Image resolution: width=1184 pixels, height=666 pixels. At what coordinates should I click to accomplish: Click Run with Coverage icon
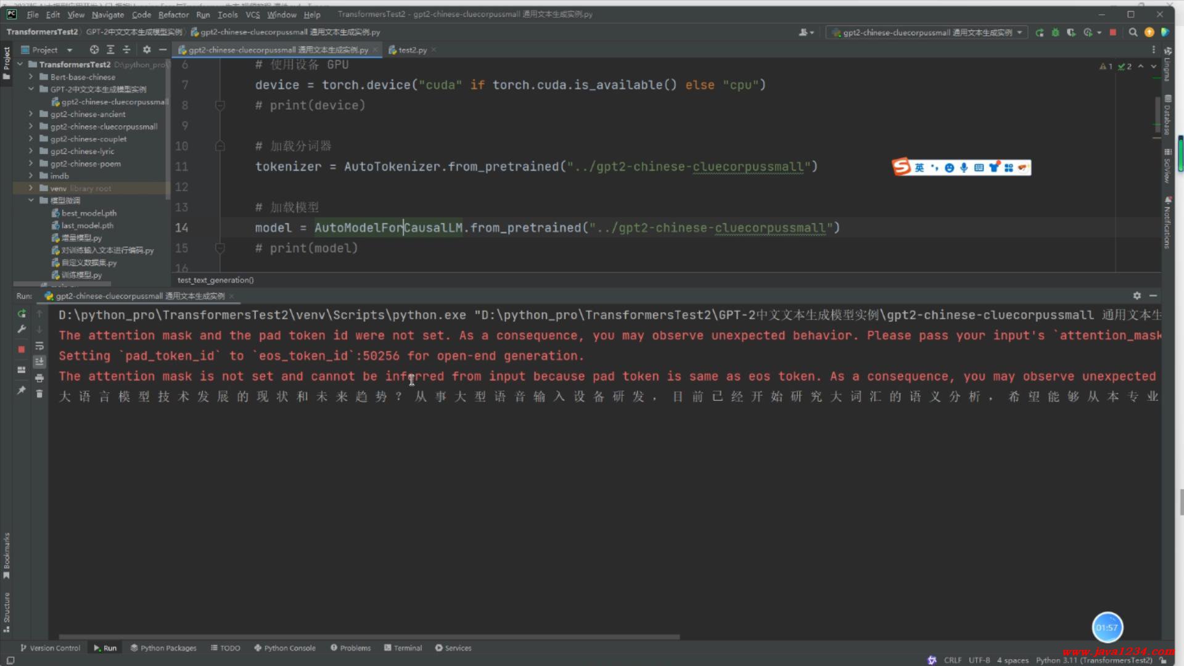pyautogui.click(x=1071, y=33)
